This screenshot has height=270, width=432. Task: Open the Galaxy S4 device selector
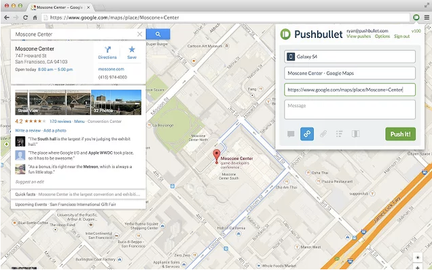click(x=350, y=57)
